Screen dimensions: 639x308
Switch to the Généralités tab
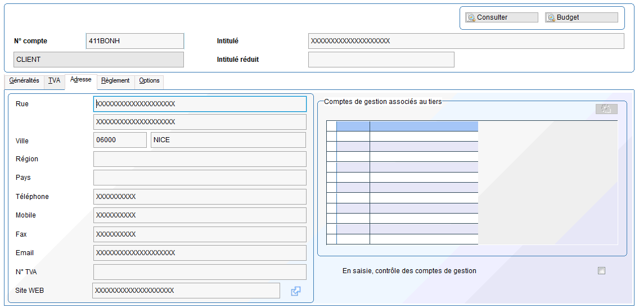[x=24, y=81]
